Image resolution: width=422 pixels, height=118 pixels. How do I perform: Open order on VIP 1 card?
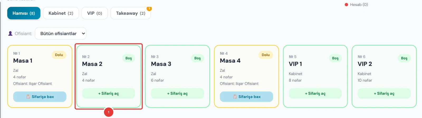click(x=315, y=94)
